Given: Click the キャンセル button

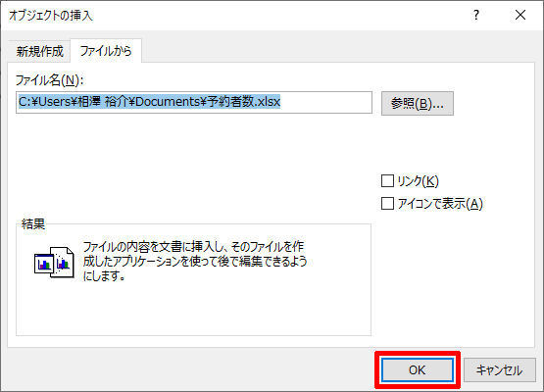Looking at the screenshot, I should point(499,370).
